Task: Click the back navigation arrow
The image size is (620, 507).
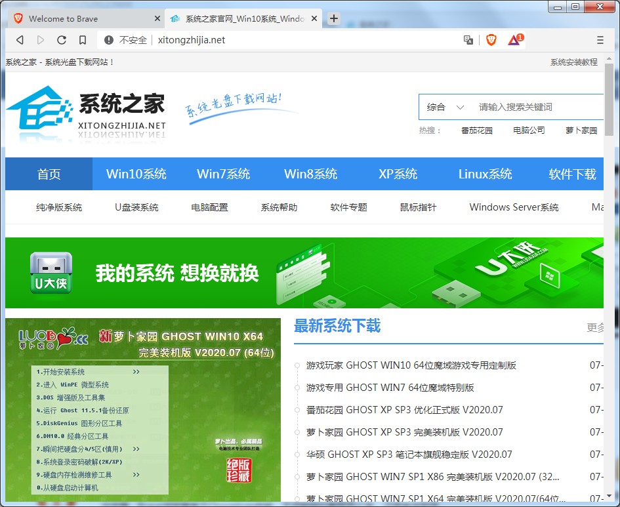Action: 20,39
